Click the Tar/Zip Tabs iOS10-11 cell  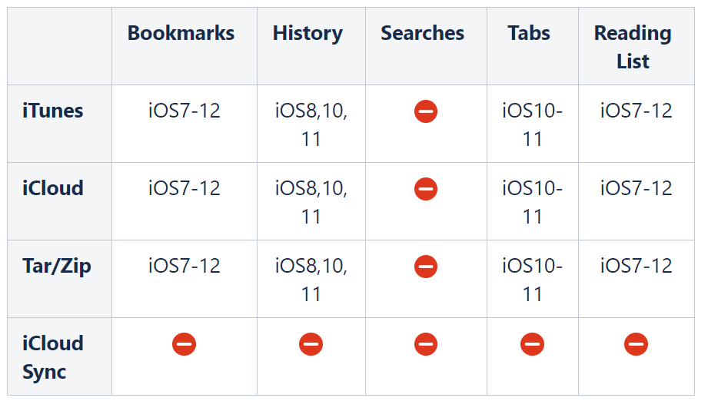533,280
